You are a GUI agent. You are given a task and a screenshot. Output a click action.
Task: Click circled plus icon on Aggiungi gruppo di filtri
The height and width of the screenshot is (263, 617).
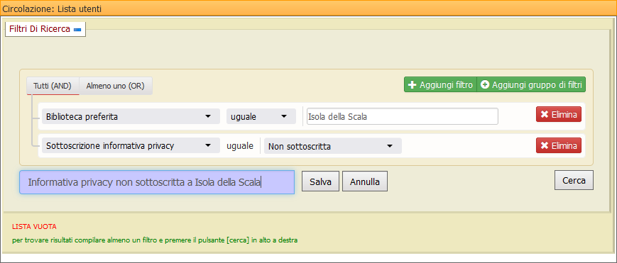tap(485, 85)
